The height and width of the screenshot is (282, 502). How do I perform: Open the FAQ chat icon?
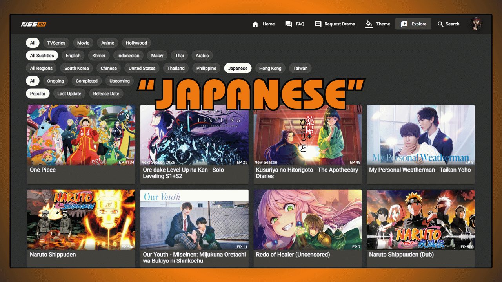[x=288, y=23]
